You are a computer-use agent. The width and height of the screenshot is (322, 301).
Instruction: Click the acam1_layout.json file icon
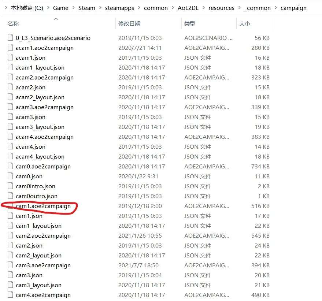[10, 67]
